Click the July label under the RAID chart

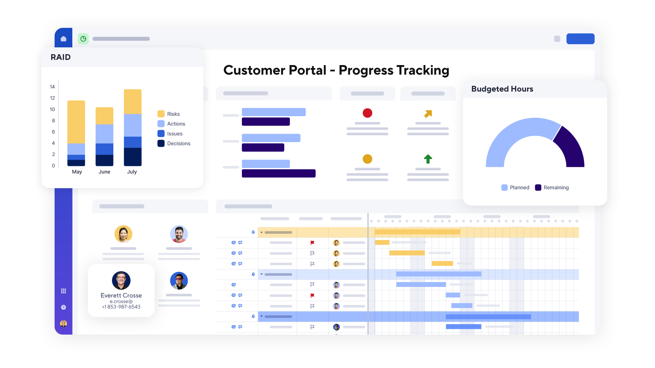click(x=132, y=172)
